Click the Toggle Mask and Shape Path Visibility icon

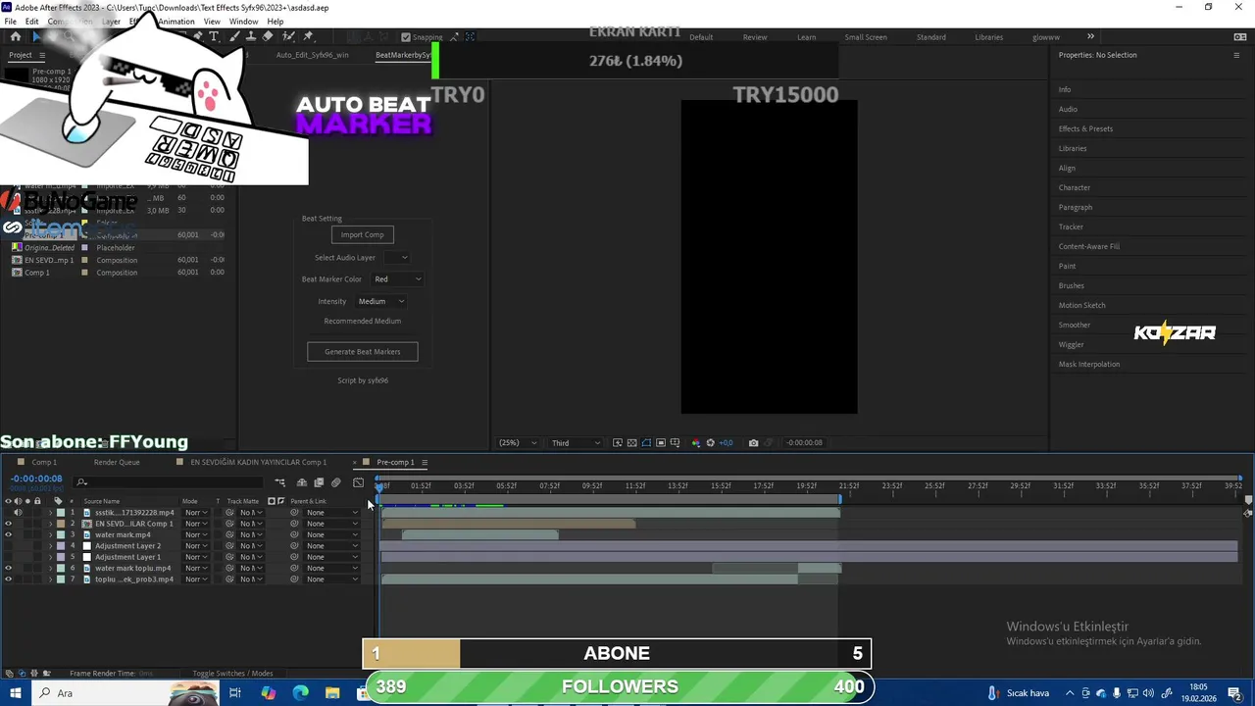pos(646,443)
